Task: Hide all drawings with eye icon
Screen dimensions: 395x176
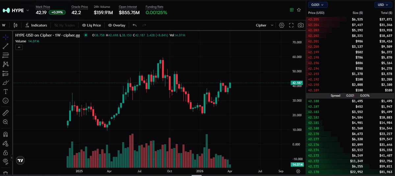Action: (x=5, y=161)
